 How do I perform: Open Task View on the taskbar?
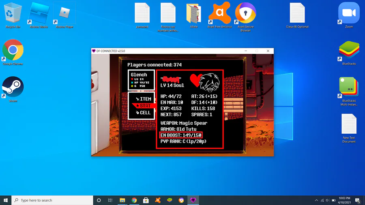coord(110,200)
